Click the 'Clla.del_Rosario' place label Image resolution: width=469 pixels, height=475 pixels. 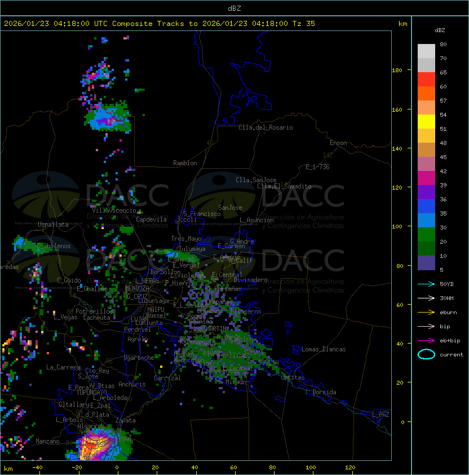tap(266, 128)
